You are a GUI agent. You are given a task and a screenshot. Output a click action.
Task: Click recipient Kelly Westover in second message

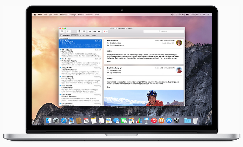point(116,70)
